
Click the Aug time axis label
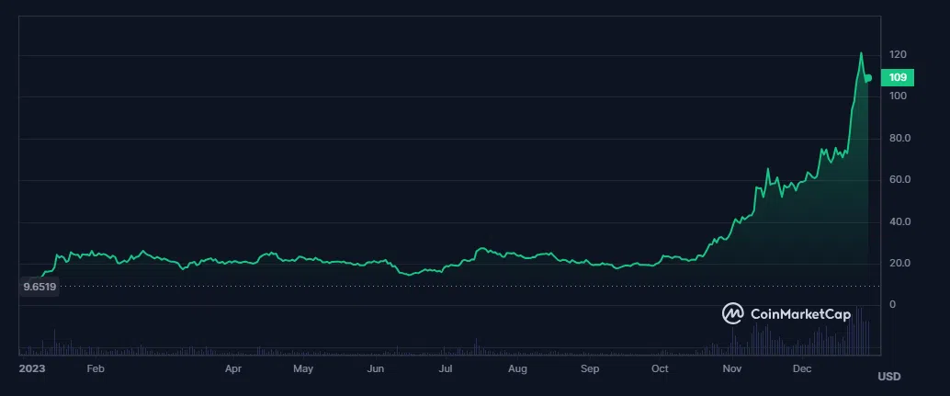[517, 368]
